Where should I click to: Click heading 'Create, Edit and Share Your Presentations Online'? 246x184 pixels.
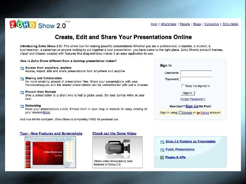pos(123,37)
